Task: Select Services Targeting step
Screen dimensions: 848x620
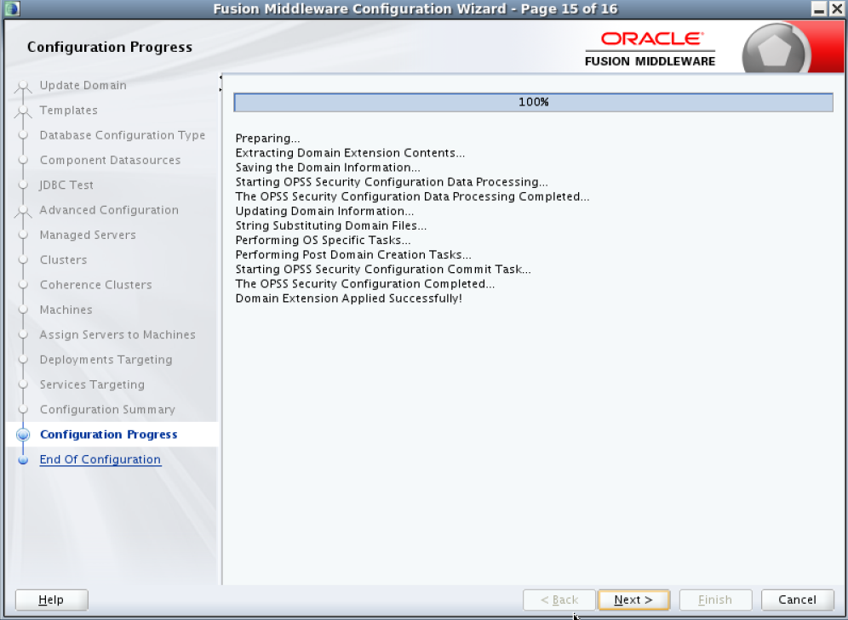Action: click(x=92, y=384)
